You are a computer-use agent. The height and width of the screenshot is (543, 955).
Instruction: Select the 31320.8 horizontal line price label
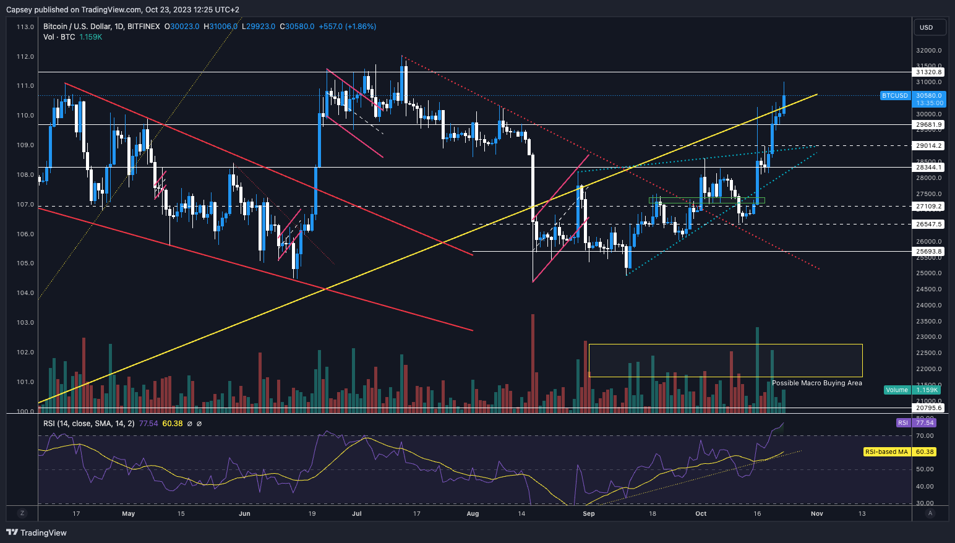click(928, 72)
